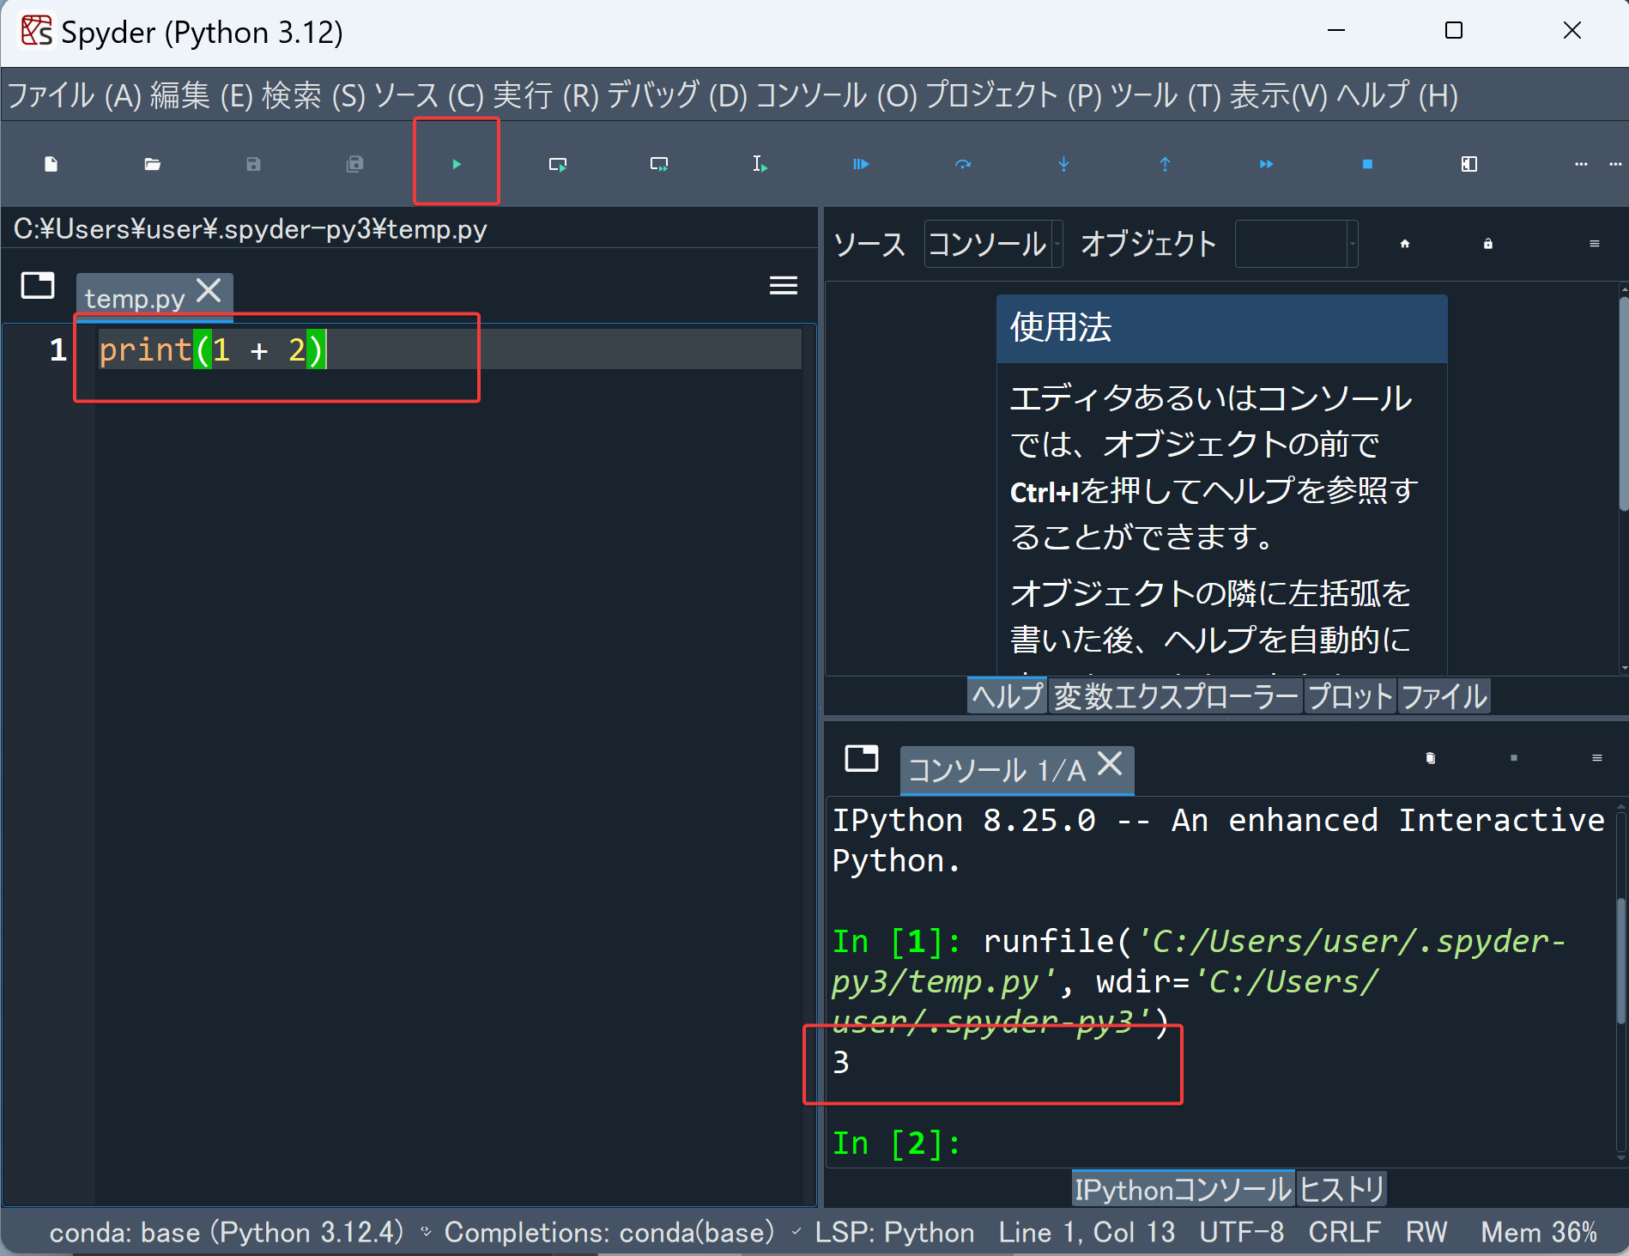Maximize current pane toolbar icon
Screen dimensions: 1629x1256
pos(1469,164)
